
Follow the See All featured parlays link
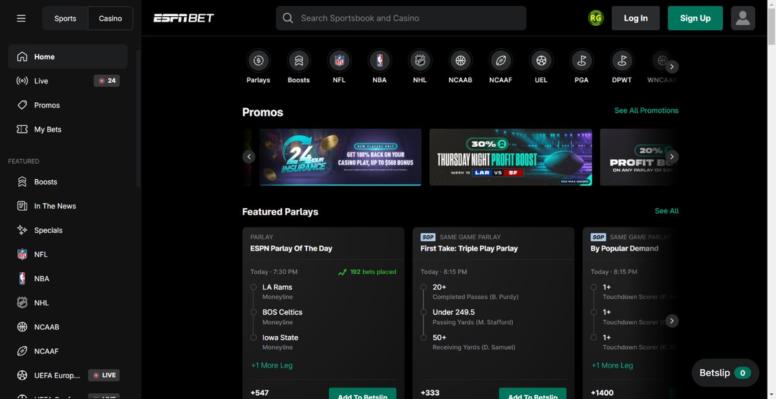tap(667, 211)
